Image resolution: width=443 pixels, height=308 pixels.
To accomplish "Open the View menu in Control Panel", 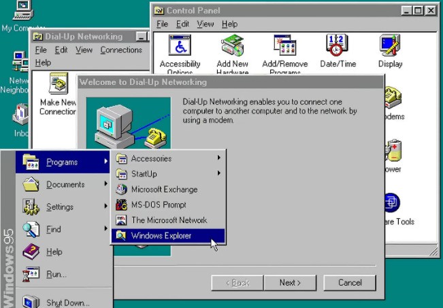I will pos(206,24).
